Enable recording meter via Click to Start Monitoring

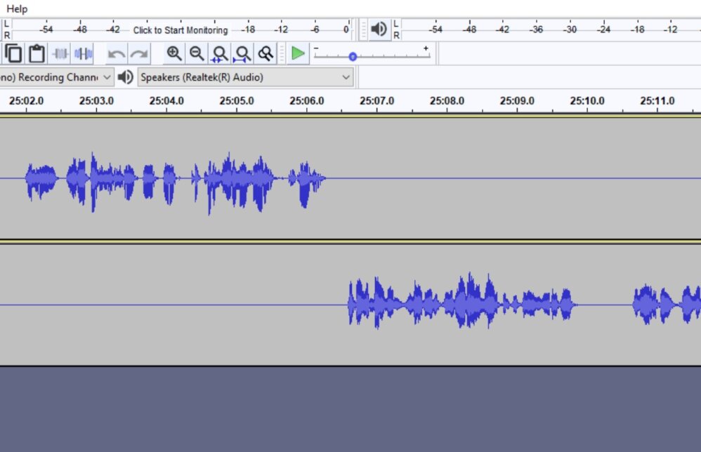(x=179, y=29)
